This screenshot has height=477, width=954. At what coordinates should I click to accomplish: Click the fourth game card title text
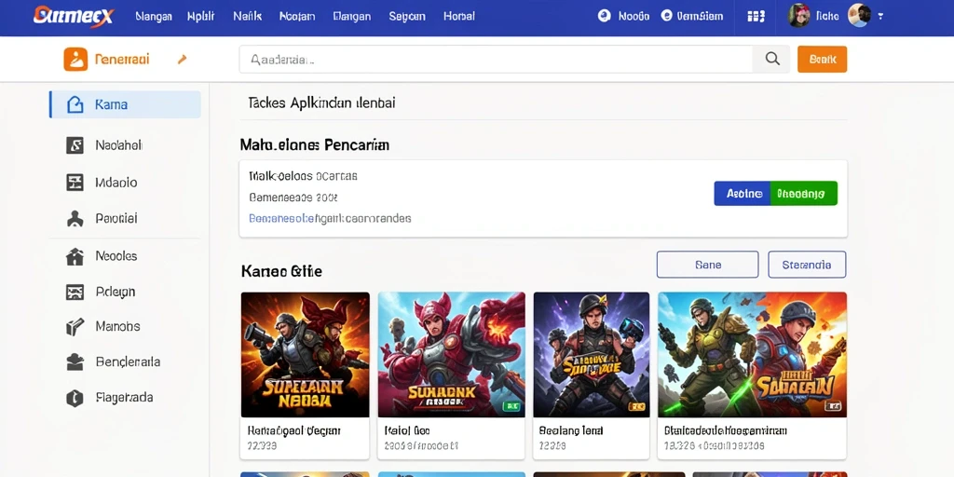click(x=726, y=430)
